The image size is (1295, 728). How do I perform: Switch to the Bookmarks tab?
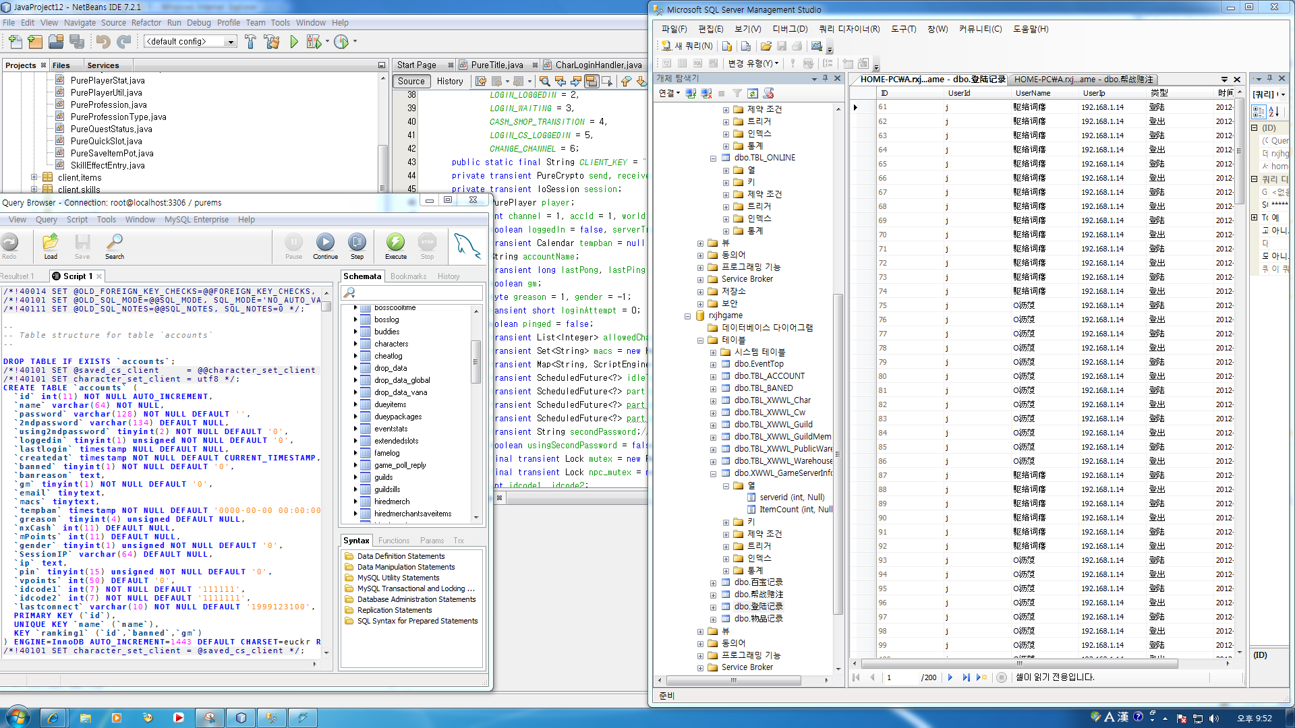pos(408,276)
